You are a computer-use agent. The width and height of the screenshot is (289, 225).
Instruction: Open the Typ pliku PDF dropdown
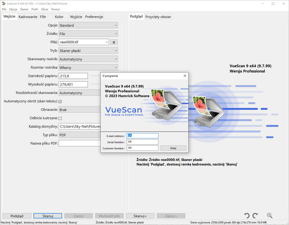point(80,135)
